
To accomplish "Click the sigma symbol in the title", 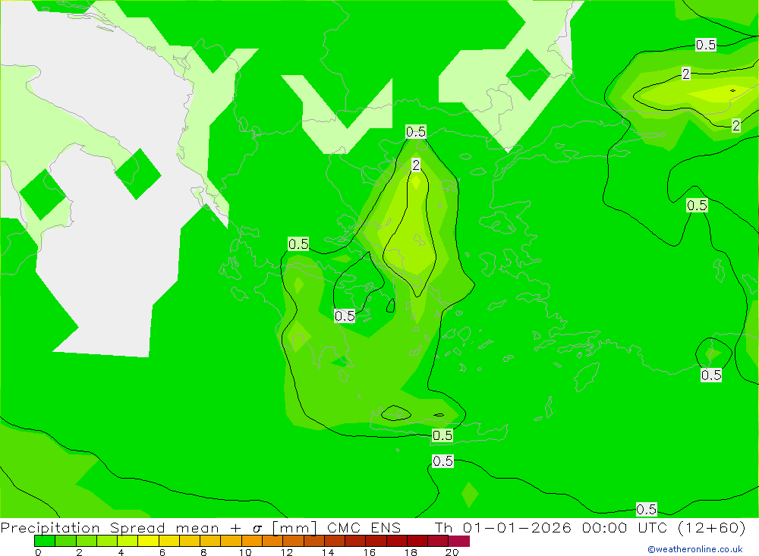I will click(257, 529).
